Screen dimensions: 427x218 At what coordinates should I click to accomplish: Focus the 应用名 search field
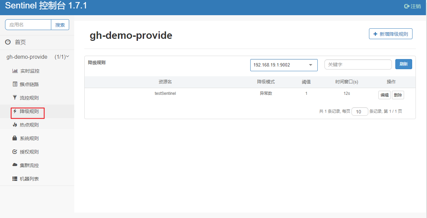tap(28, 25)
